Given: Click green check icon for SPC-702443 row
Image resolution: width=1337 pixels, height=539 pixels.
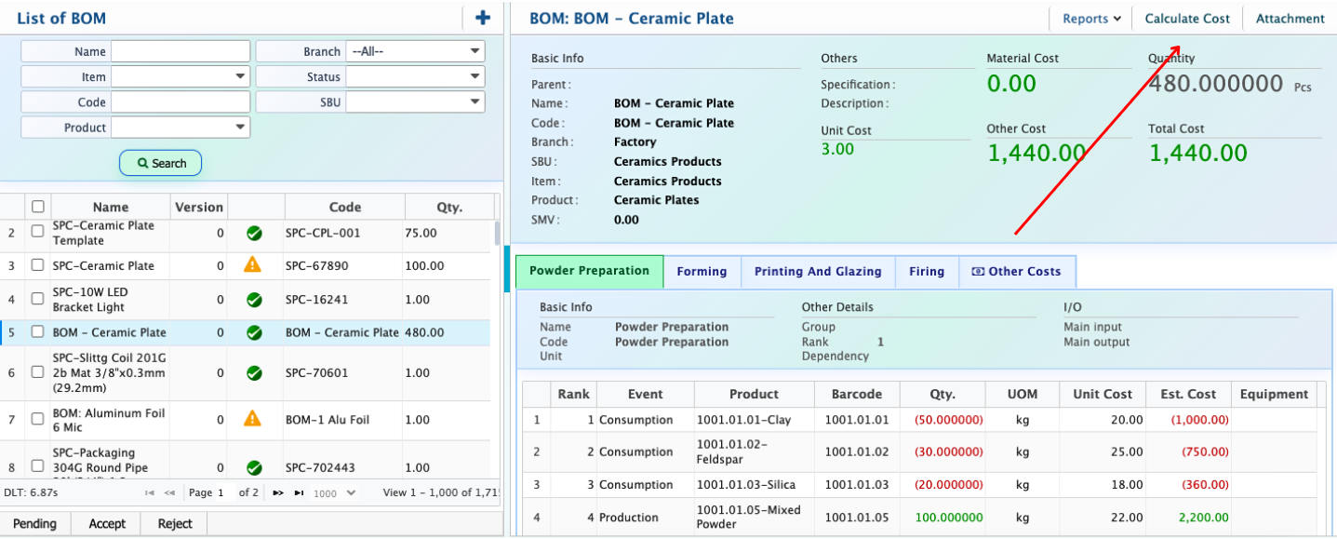Looking at the screenshot, I should [x=254, y=467].
